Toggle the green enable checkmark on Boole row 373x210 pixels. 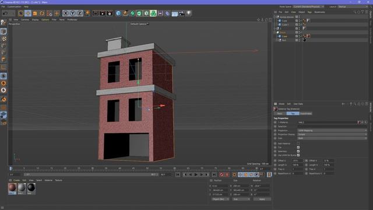click(x=301, y=32)
